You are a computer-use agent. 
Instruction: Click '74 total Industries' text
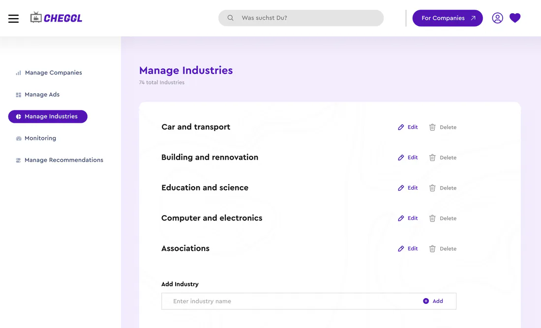click(x=162, y=82)
